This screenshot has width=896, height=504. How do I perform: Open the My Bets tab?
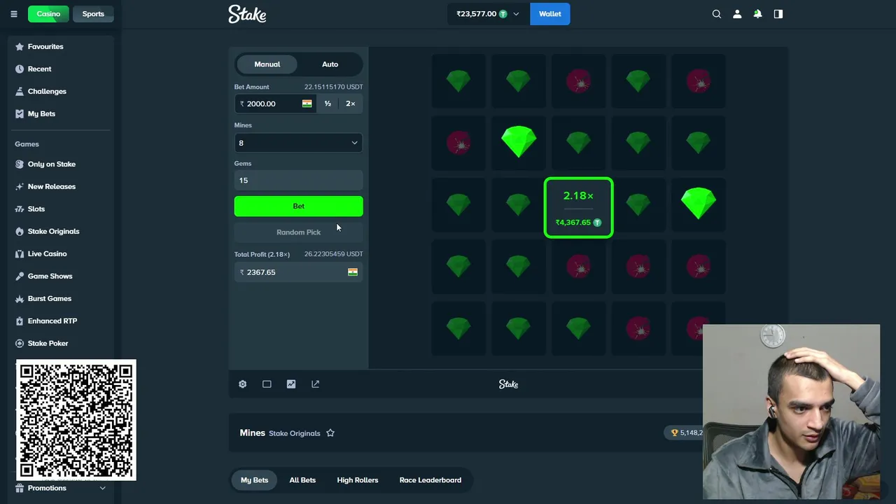tap(254, 479)
